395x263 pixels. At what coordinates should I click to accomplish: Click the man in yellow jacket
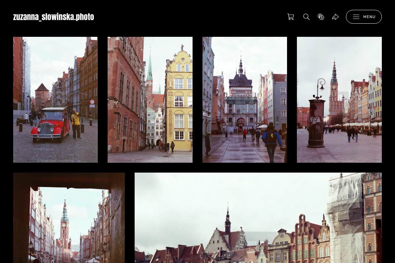click(76, 123)
